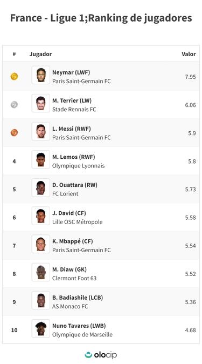Click K. Mbappé's player photo

41,244
